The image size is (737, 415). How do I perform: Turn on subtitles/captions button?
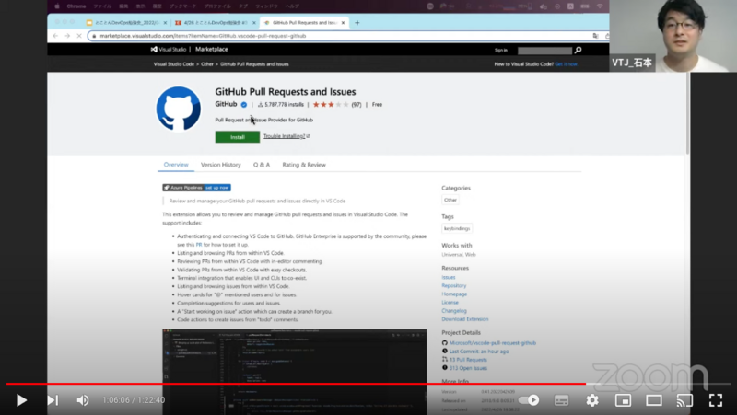pyautogui.click(x=561, y=400)
